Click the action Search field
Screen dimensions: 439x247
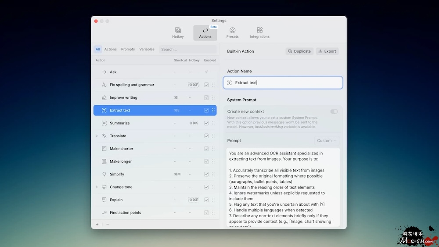click(187, 49)
